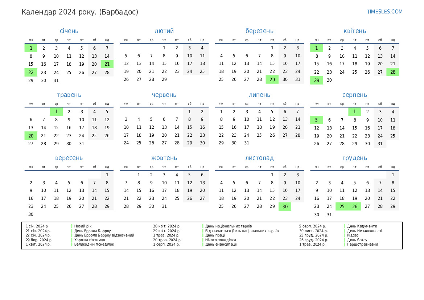Click highlighted April 28 date
The image size is (424, 300).
[393, 72]
